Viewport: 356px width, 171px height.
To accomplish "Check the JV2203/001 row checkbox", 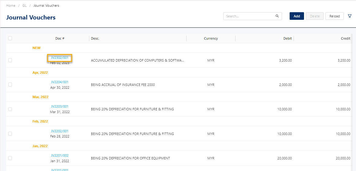I will pyautogui.click(x=10, y=109).
